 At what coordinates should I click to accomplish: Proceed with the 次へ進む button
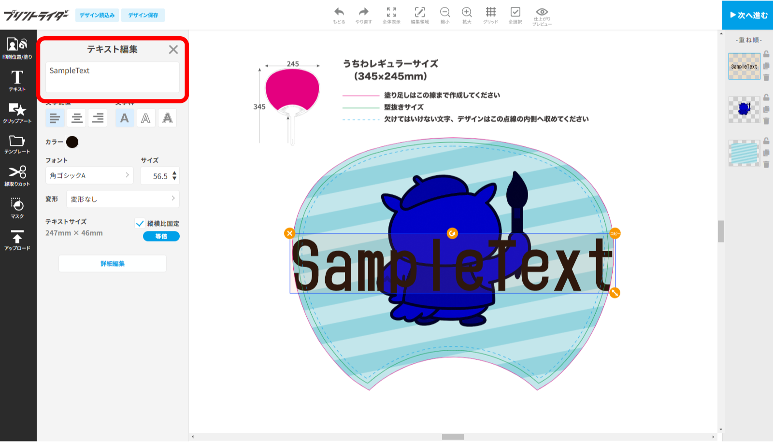point(748,15)
